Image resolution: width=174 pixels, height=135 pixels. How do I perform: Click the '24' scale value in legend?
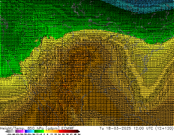[x=59, y=134]
